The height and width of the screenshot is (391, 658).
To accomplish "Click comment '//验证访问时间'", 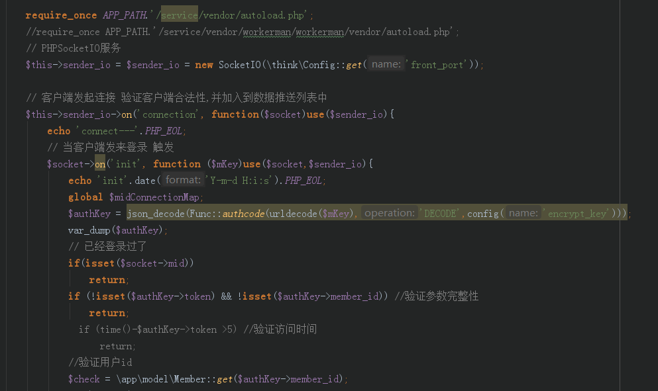I will coord(280,329).
